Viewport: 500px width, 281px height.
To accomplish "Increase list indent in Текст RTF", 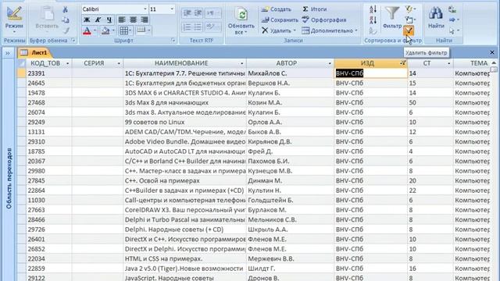I will tap(198, 13).
